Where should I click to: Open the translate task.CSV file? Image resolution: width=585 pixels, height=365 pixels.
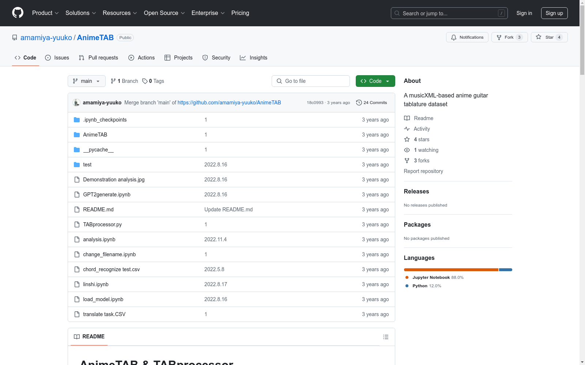click(104, 314)
